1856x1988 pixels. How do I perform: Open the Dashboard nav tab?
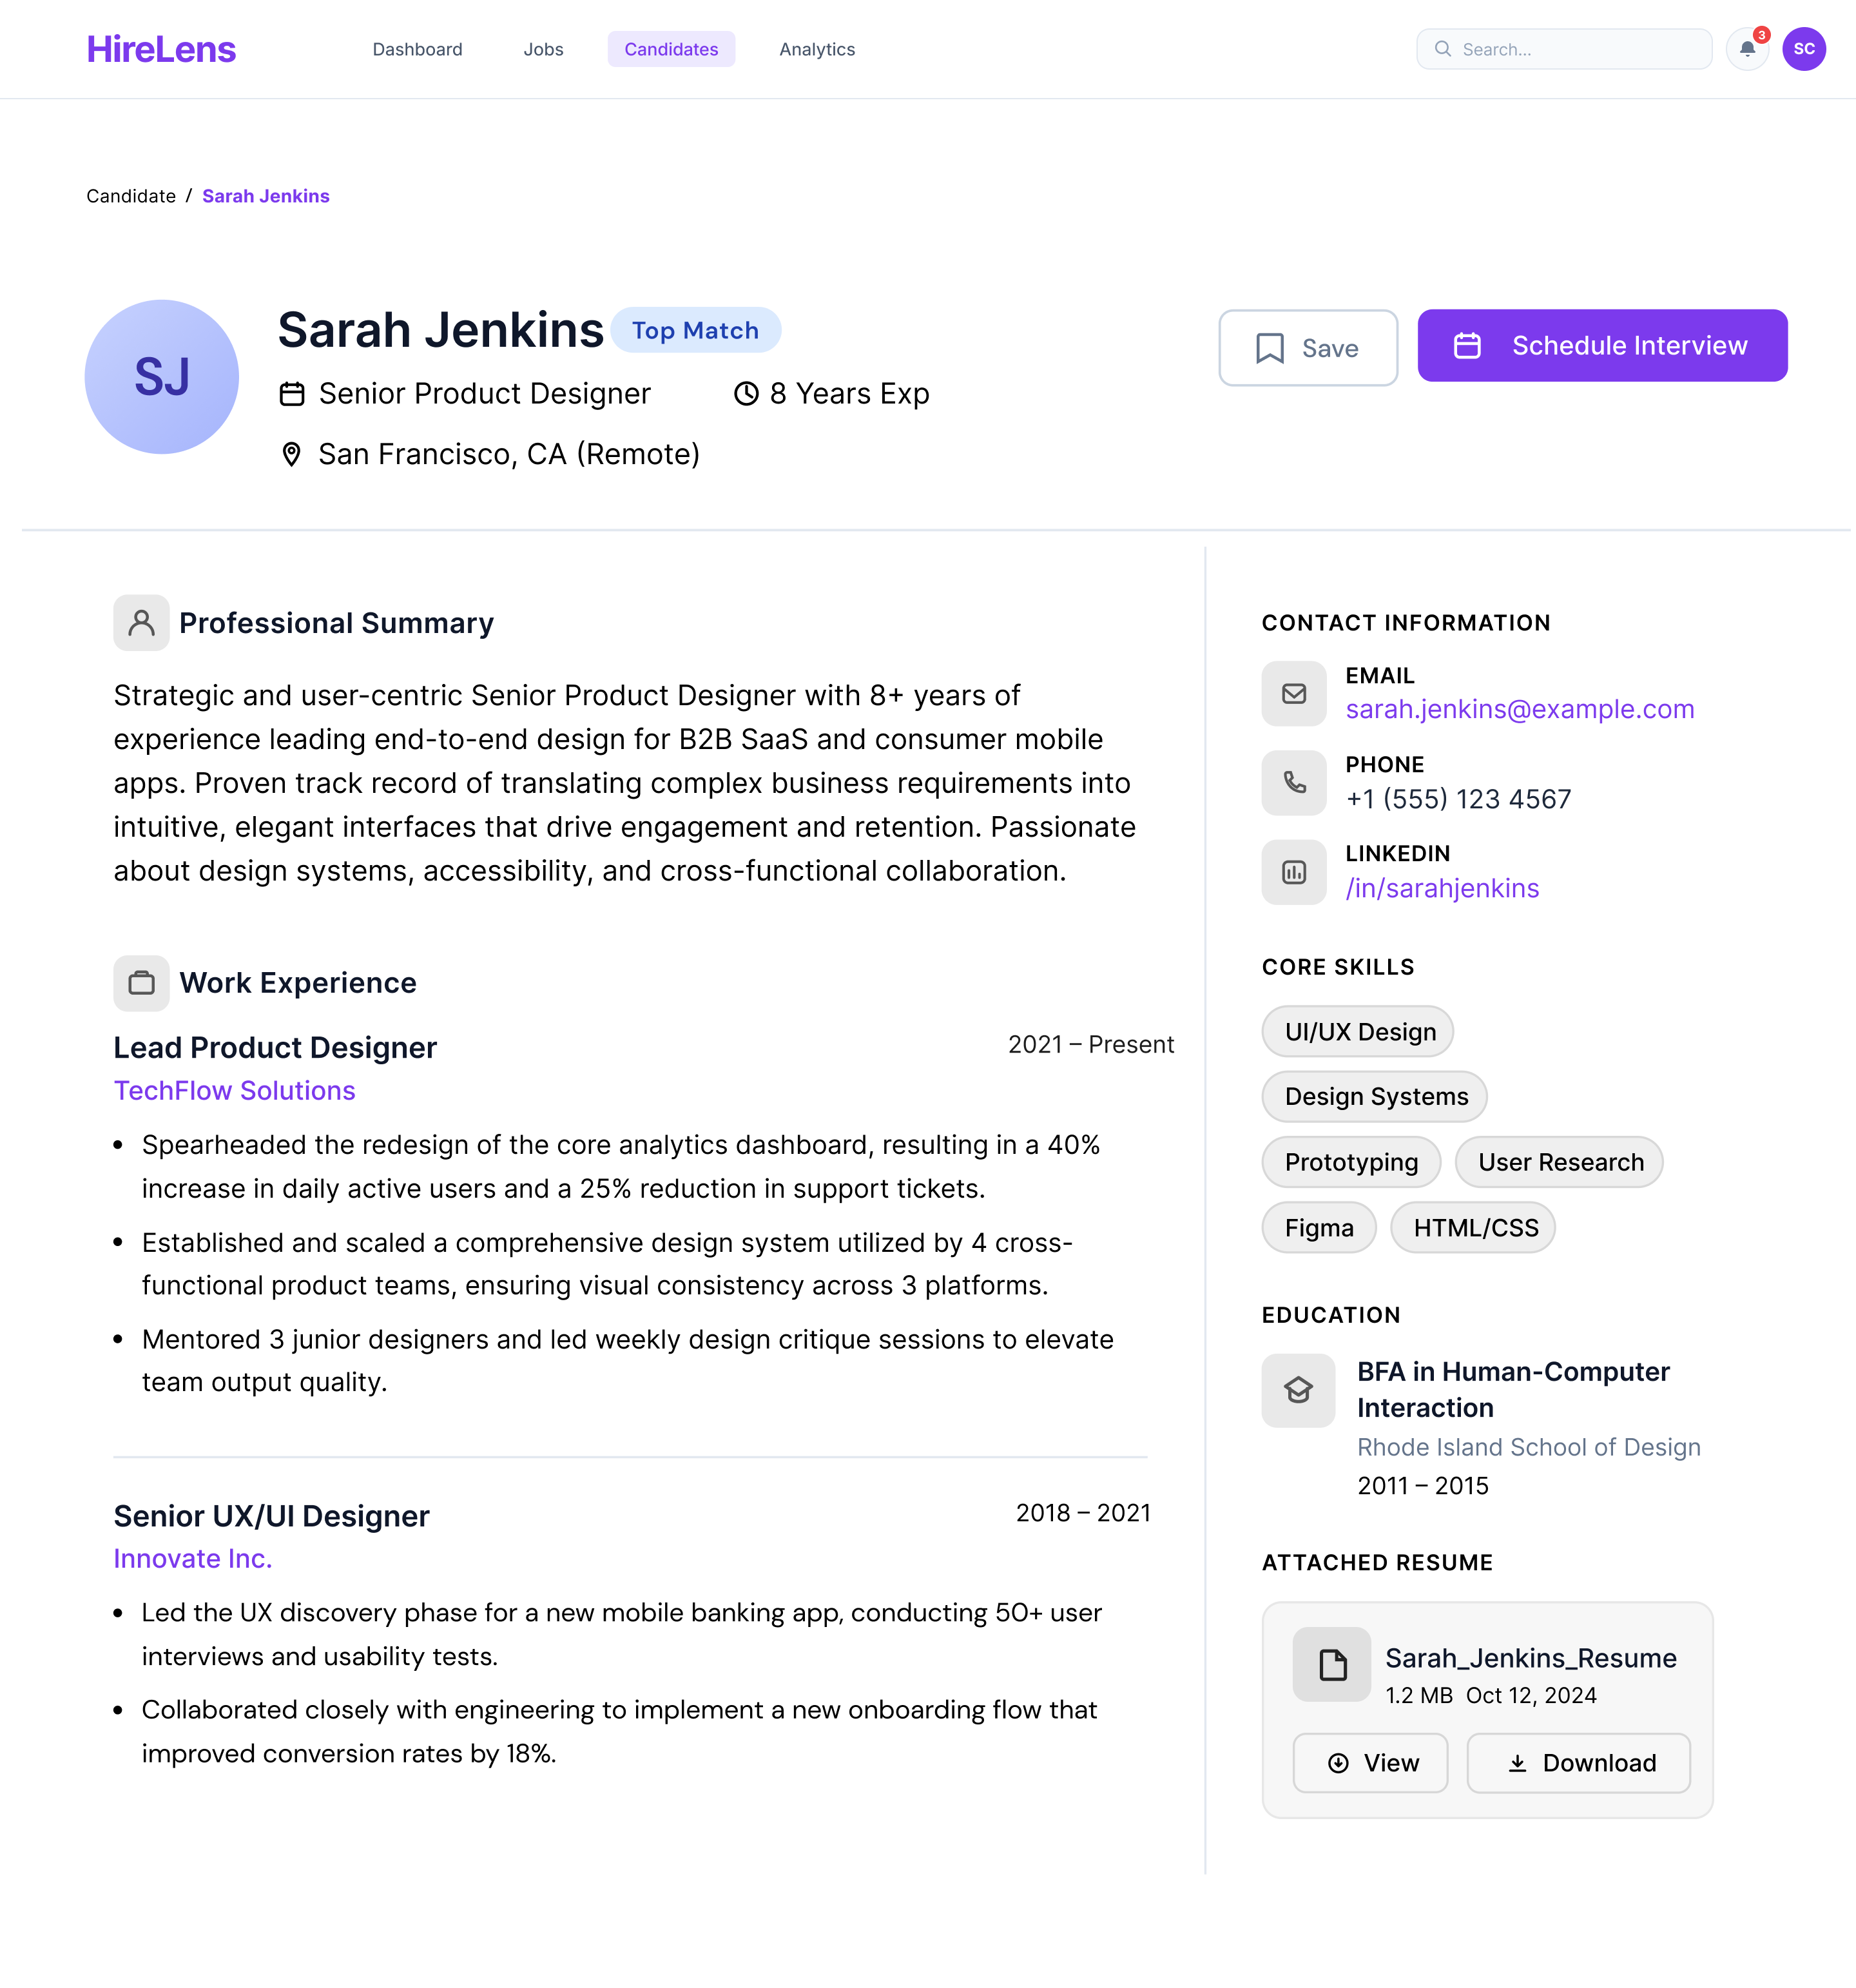coord(417,49)
